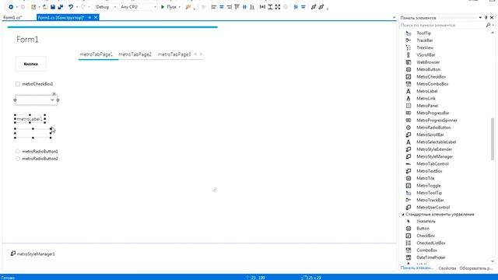Viewport: 498px width, 280px height.
Task: Click the undo arrow icon
Action: pos(71,7)
